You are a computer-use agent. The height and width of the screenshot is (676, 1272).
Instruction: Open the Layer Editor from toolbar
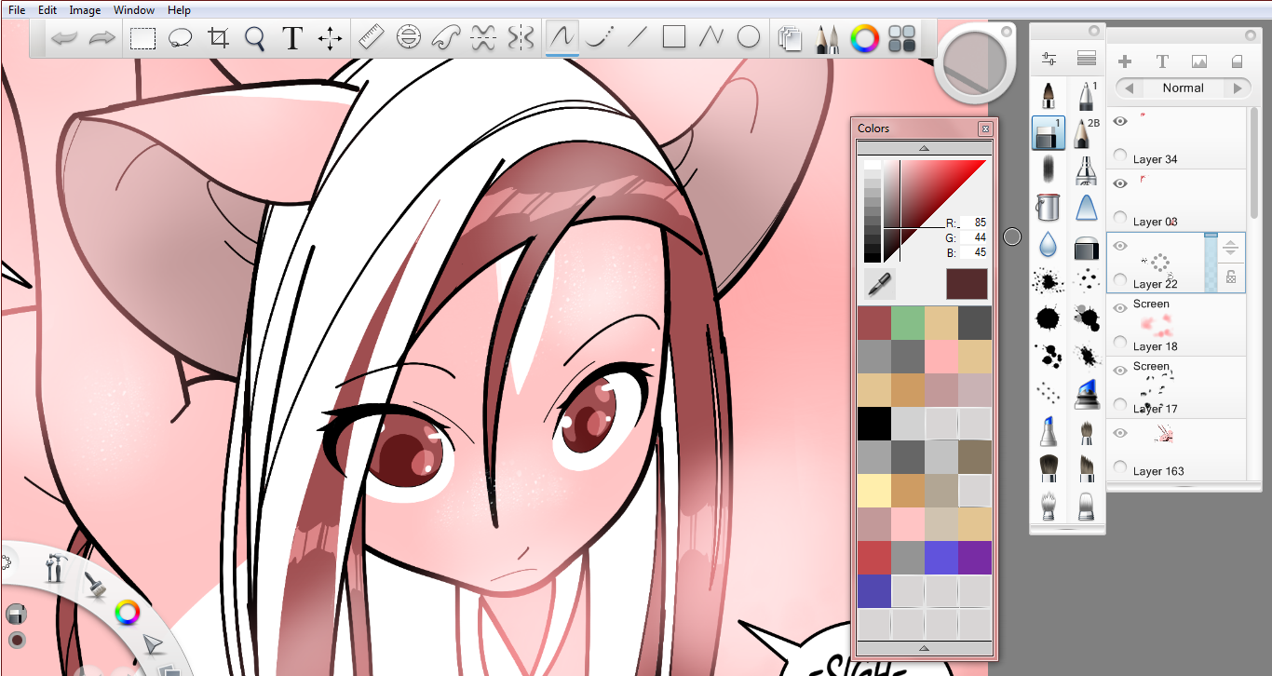pos(790,38)
